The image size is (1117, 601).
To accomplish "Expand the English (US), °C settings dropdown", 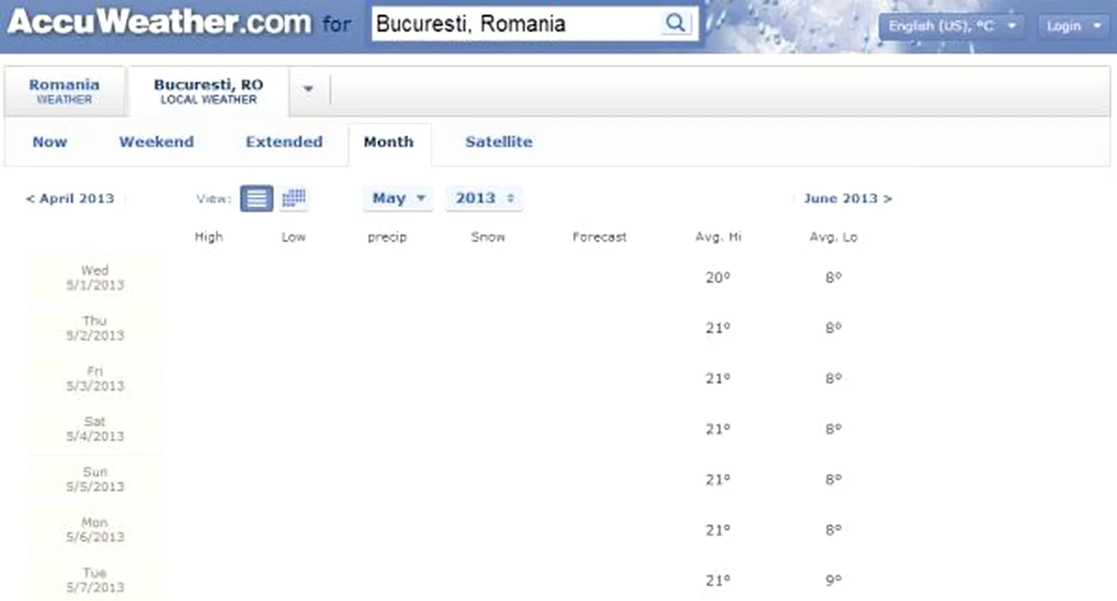I will [951, 26].
